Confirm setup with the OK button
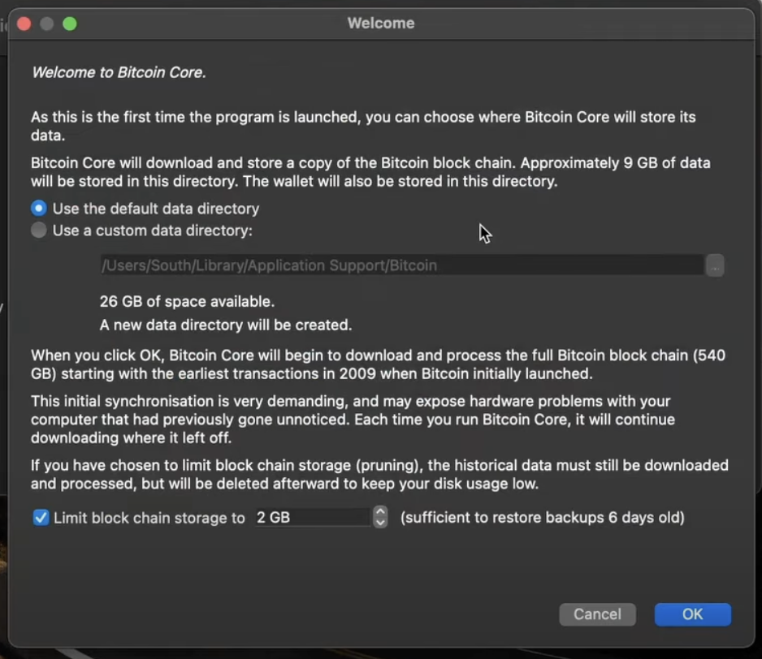The width and height of the screenshot is (762, 659). (x=692, y=614)
